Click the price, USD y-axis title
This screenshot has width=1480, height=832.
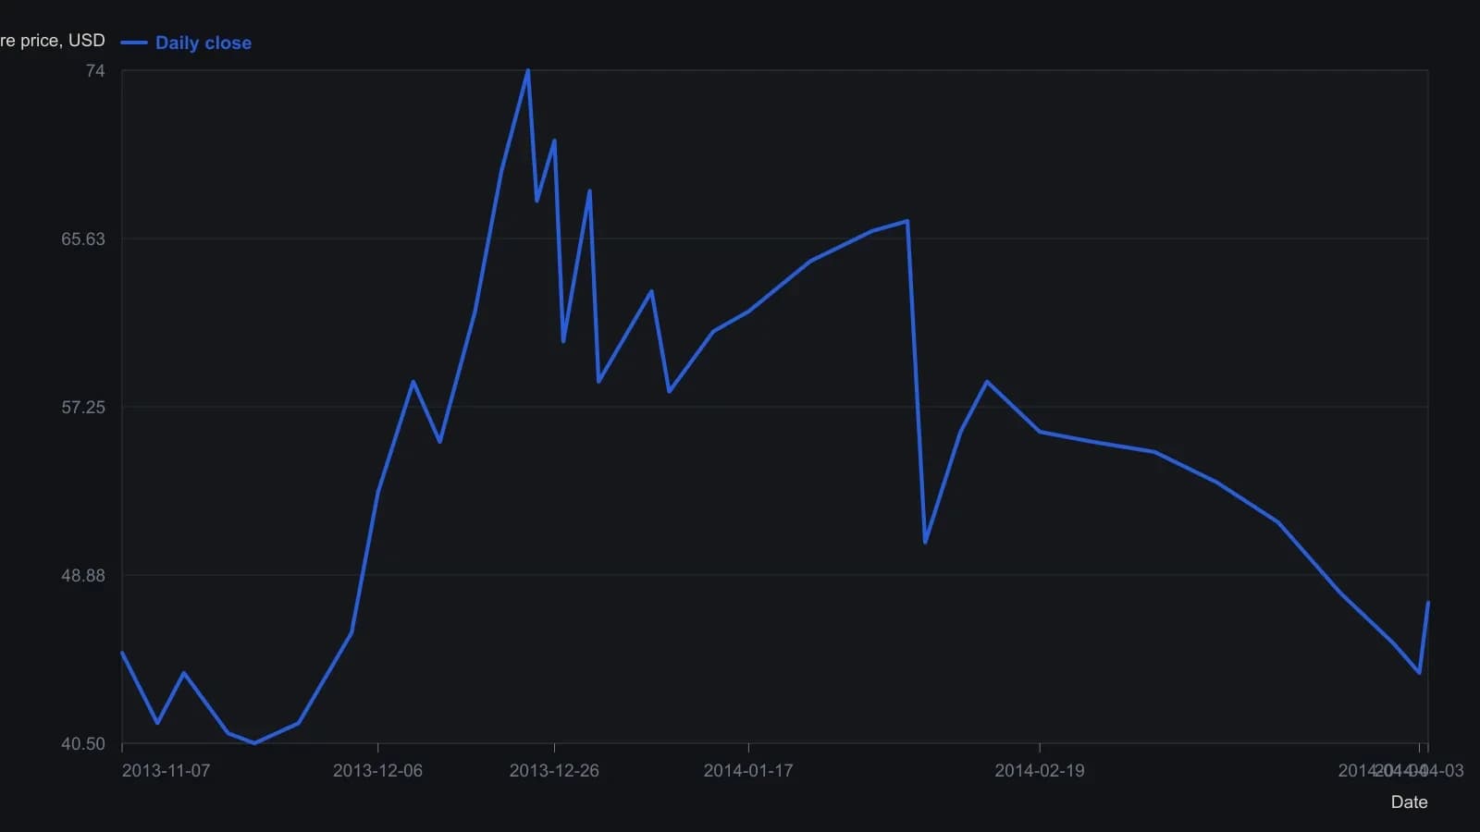[53, 40]
